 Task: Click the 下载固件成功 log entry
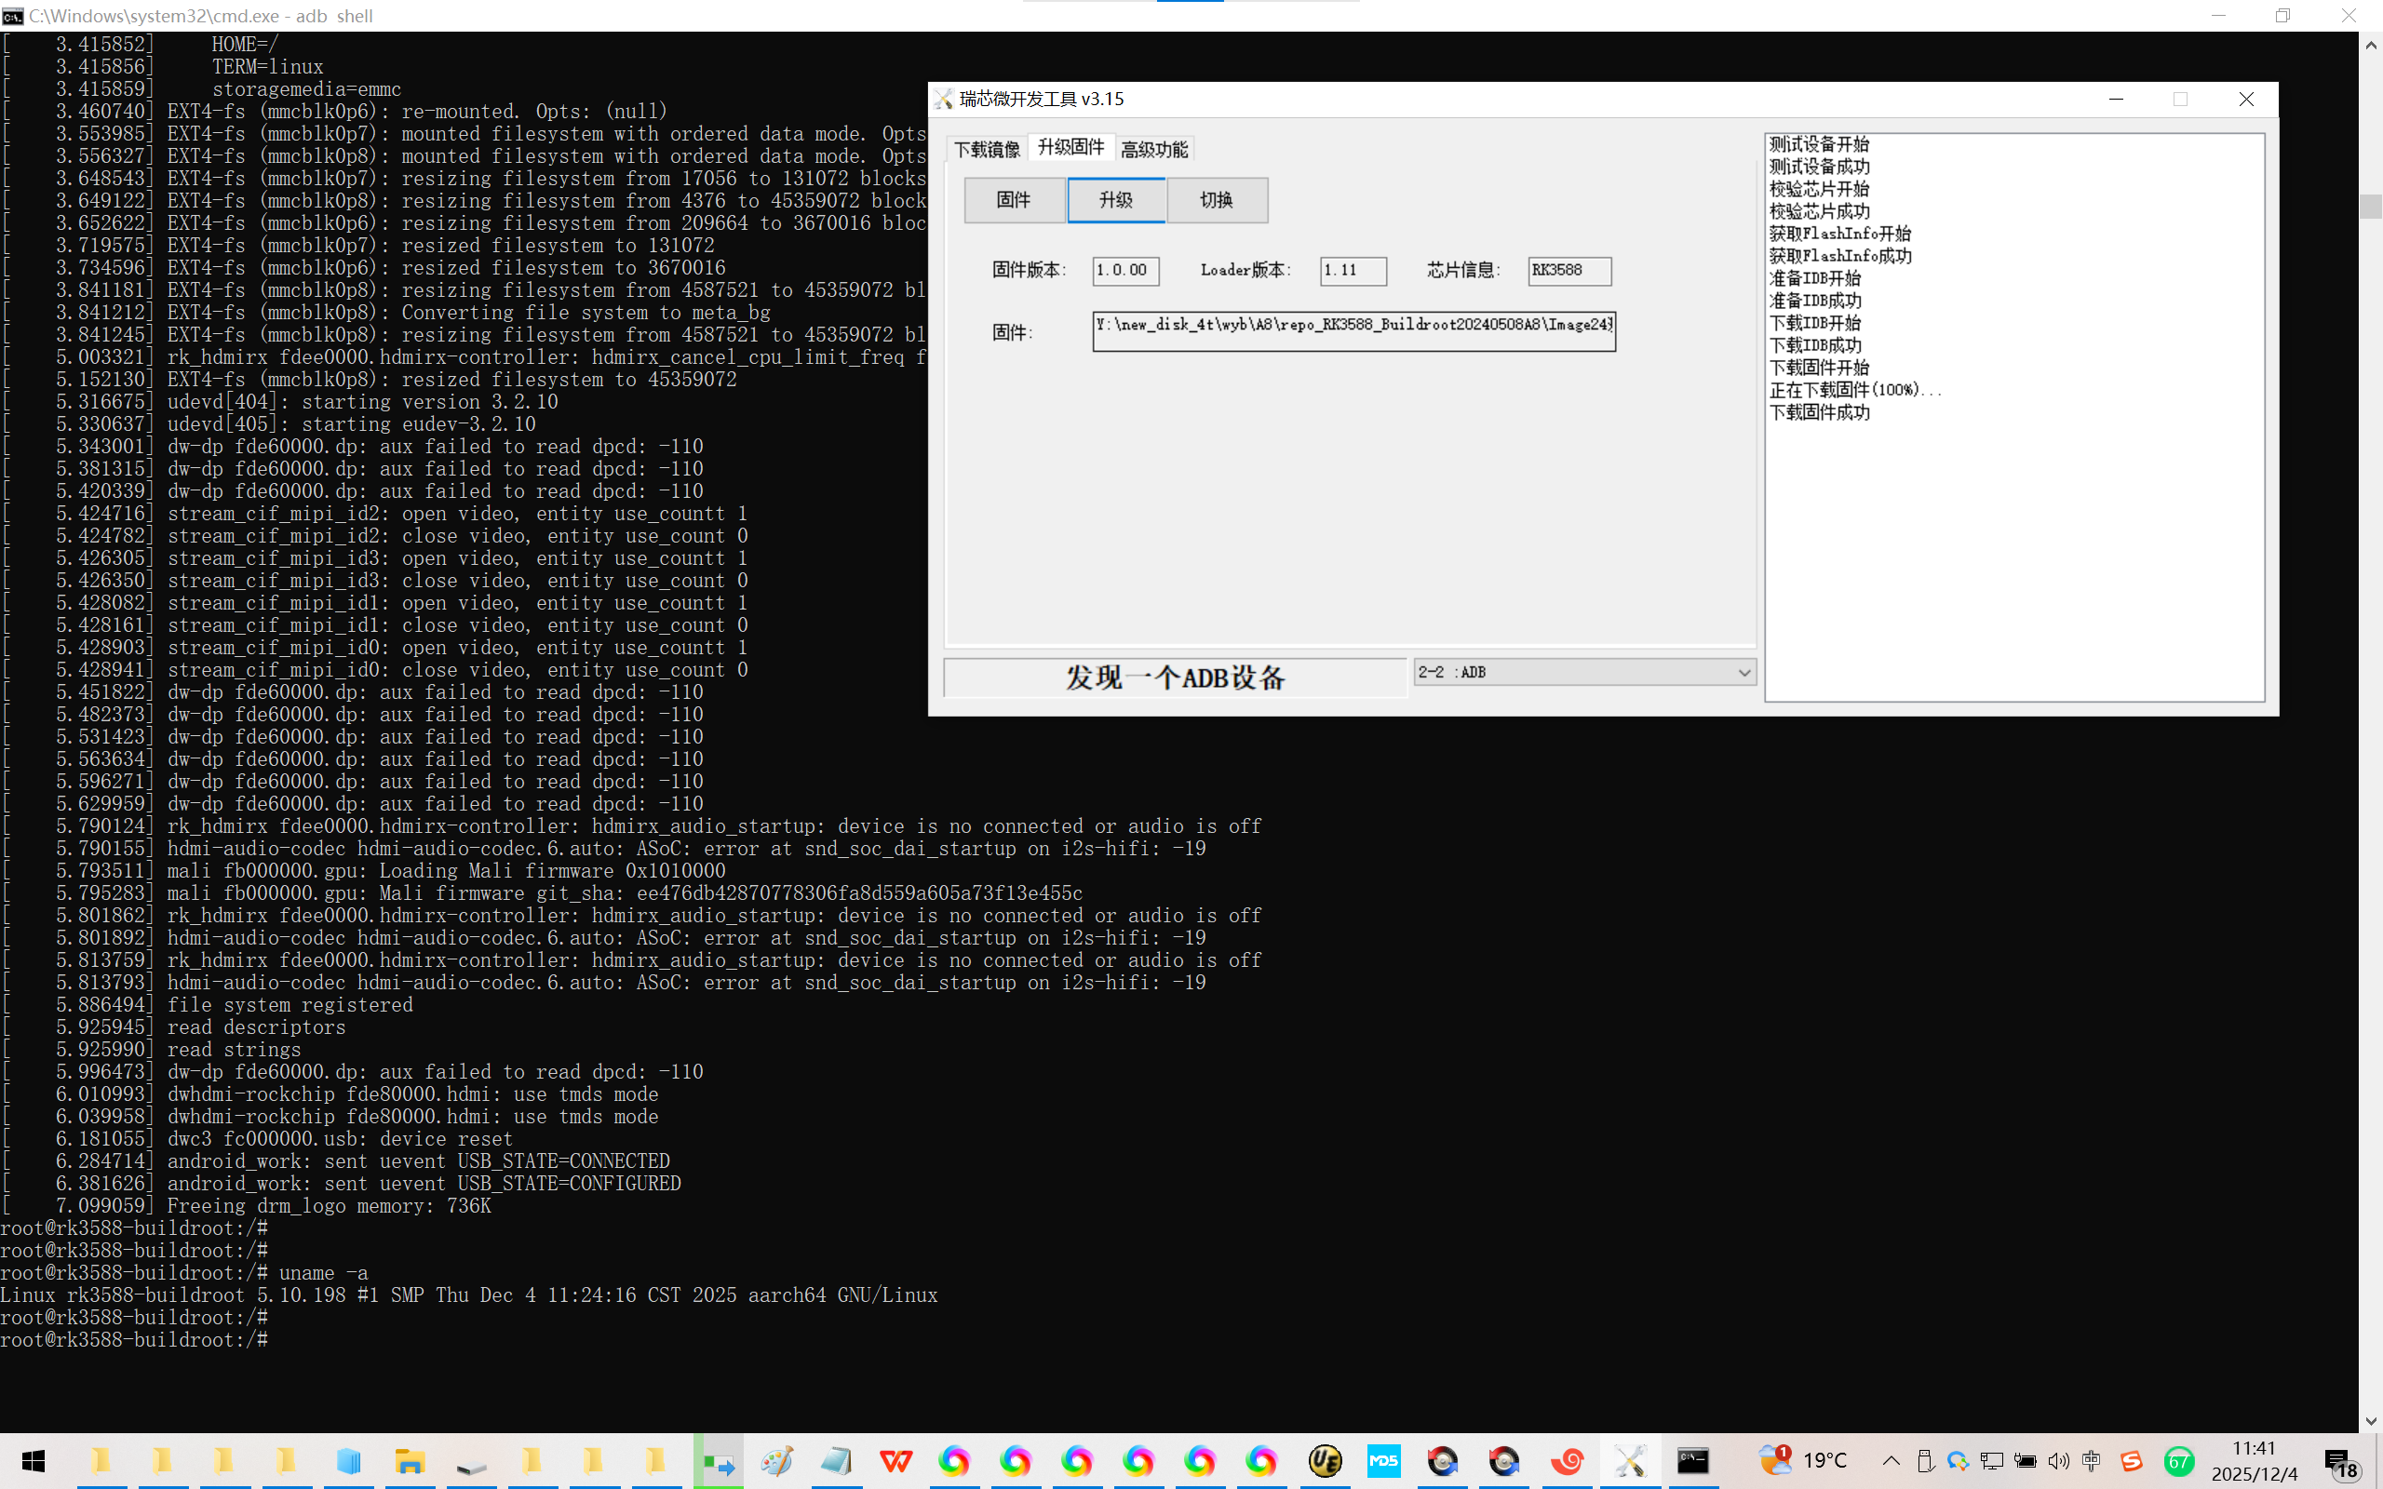point(1821,412)
